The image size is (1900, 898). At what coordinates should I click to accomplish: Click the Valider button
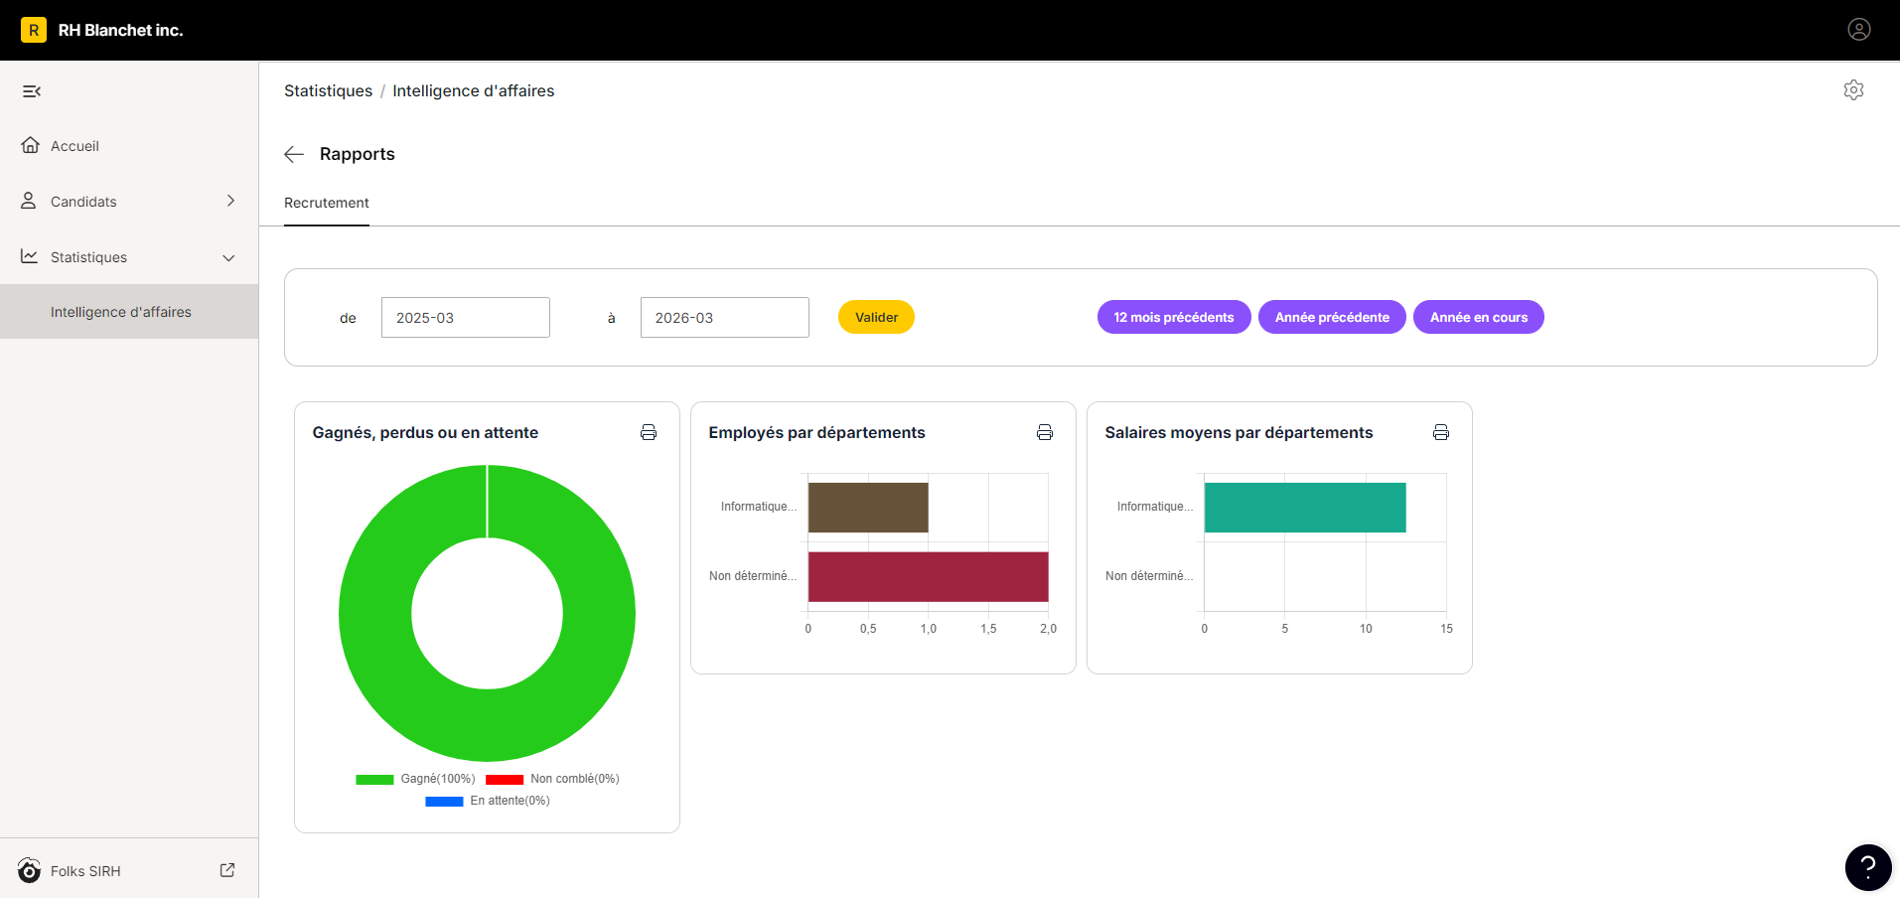tap(876, 317)
